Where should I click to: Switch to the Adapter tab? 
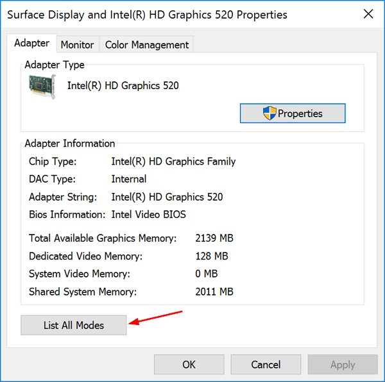coord(31,44)
